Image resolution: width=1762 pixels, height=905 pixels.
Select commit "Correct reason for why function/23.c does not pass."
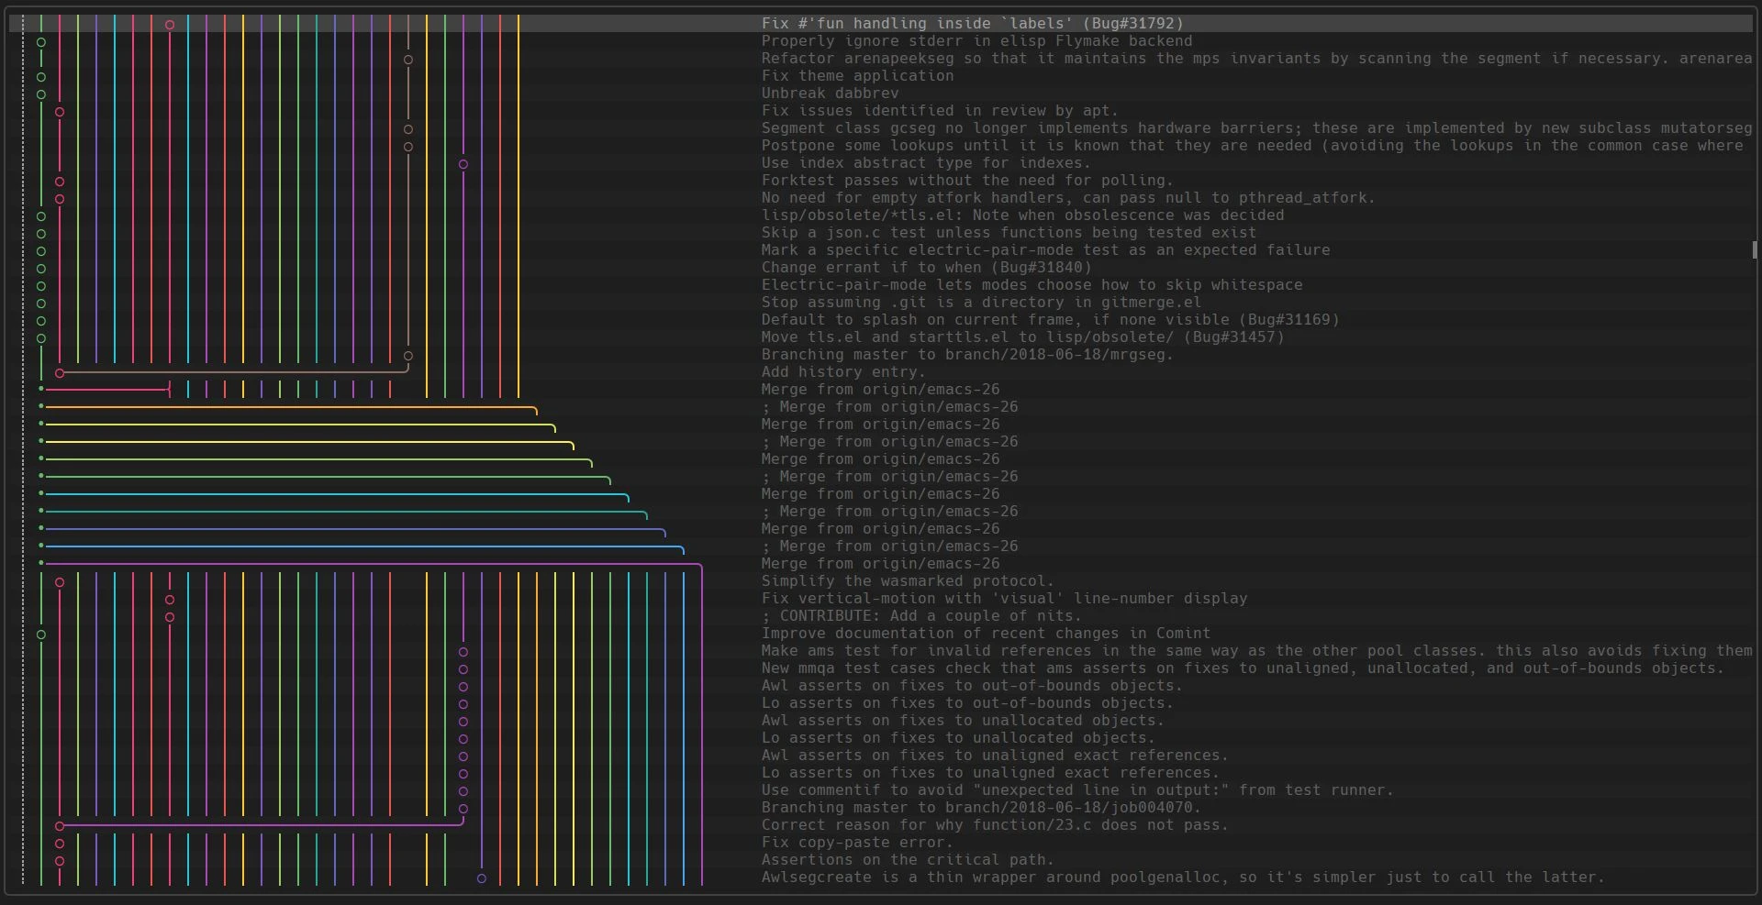(995, 825)
